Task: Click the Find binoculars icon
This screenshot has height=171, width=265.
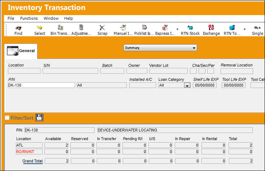Action: [x=18, y=28]
